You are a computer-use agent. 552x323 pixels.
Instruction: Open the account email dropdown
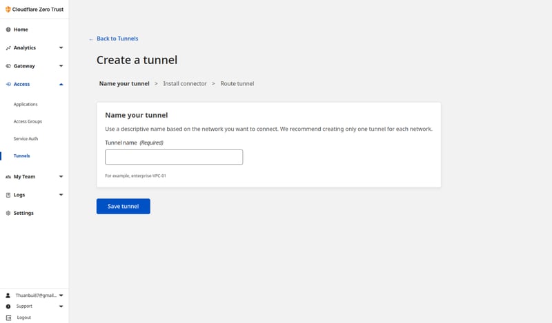pyautogui.click(x=61, y=295)
